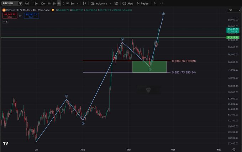Expand the time interval dropdown arrow
This screenshot has height=152, width=242.
pyautogui.click(x=78, y=4)
